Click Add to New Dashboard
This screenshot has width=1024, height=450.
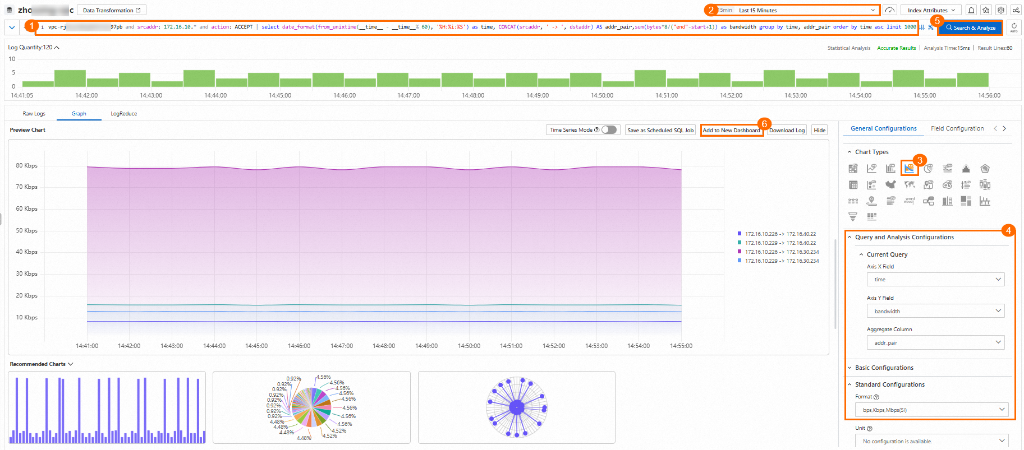tap(731, 130)
